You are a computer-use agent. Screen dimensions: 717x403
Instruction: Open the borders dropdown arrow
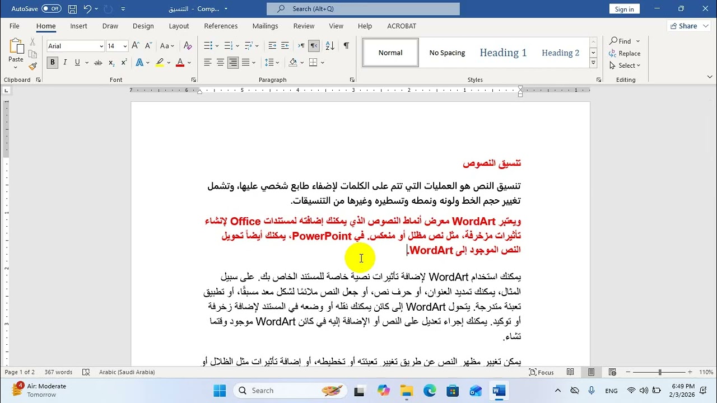tap(323, 63)
